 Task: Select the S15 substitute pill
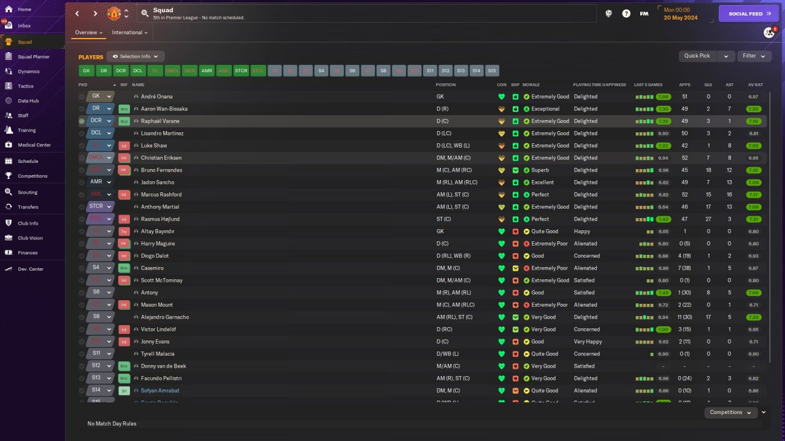point(492,70)
